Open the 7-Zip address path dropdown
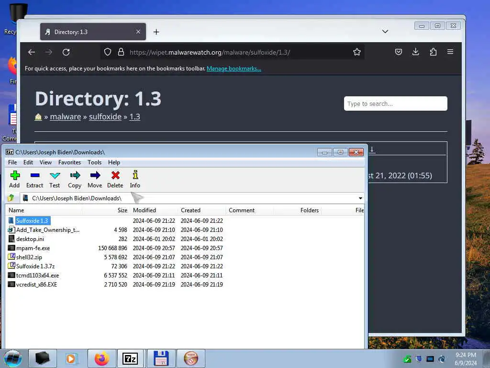Image resolution: width=490 pixels, height=368 pixels. pyautogui.click(x=360, y=198)
